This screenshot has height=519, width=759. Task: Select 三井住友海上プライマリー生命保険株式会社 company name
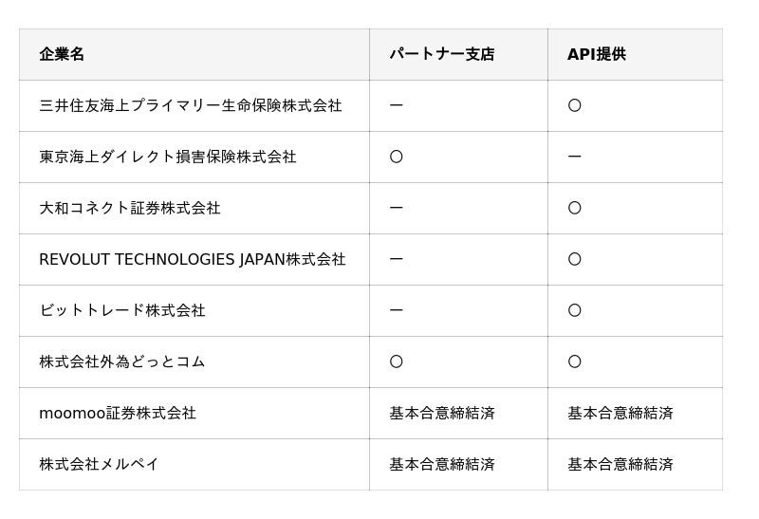point(190,105)
